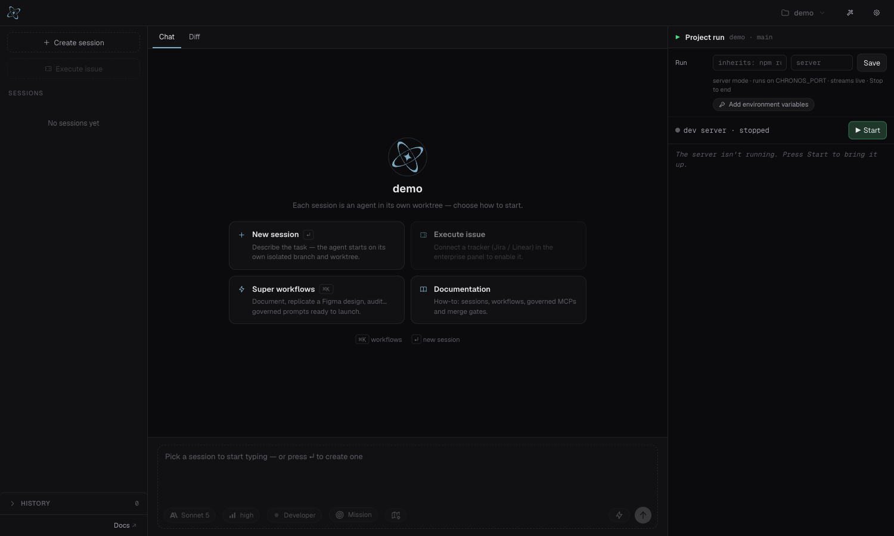
Task: Click the server mode field
Action: [x=822, y=63]
